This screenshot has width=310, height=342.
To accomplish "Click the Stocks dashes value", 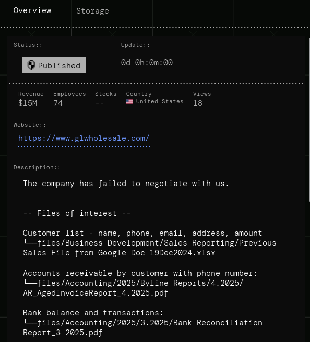I will tap(100, 103).
